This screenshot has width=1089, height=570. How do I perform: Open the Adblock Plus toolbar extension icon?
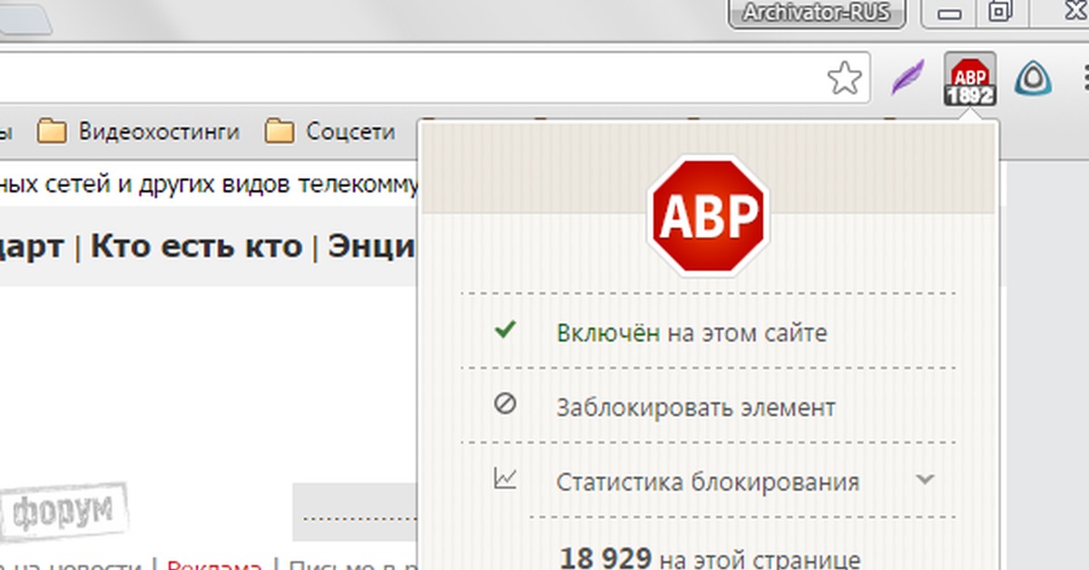pos(969,79)
